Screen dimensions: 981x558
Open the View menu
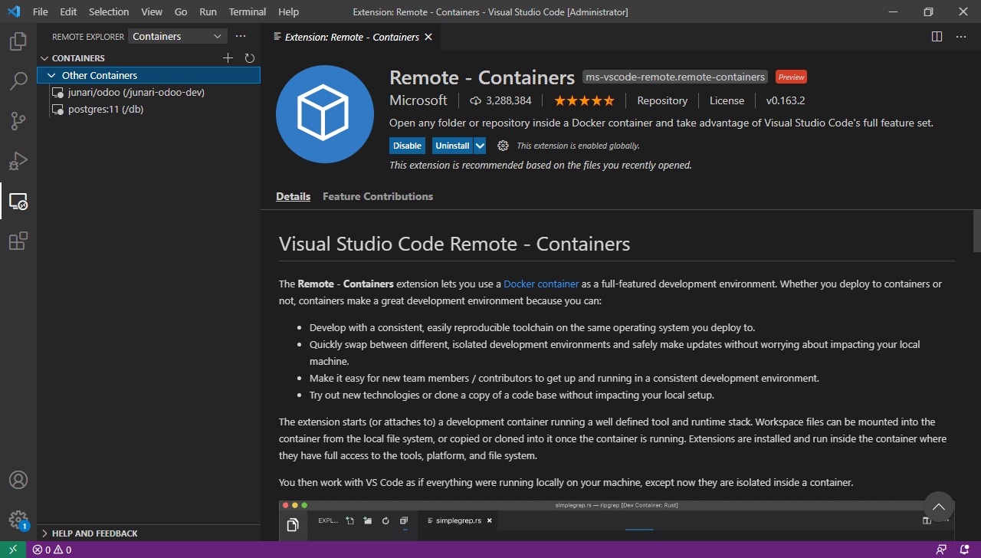[x=152, y=11]
